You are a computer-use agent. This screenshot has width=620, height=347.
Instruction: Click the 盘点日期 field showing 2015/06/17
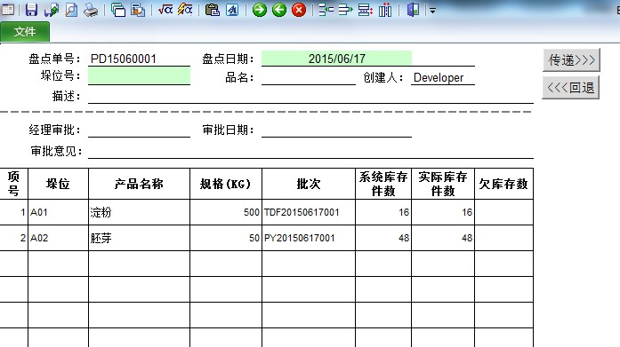pyautogui.click(x=336, y=59)
